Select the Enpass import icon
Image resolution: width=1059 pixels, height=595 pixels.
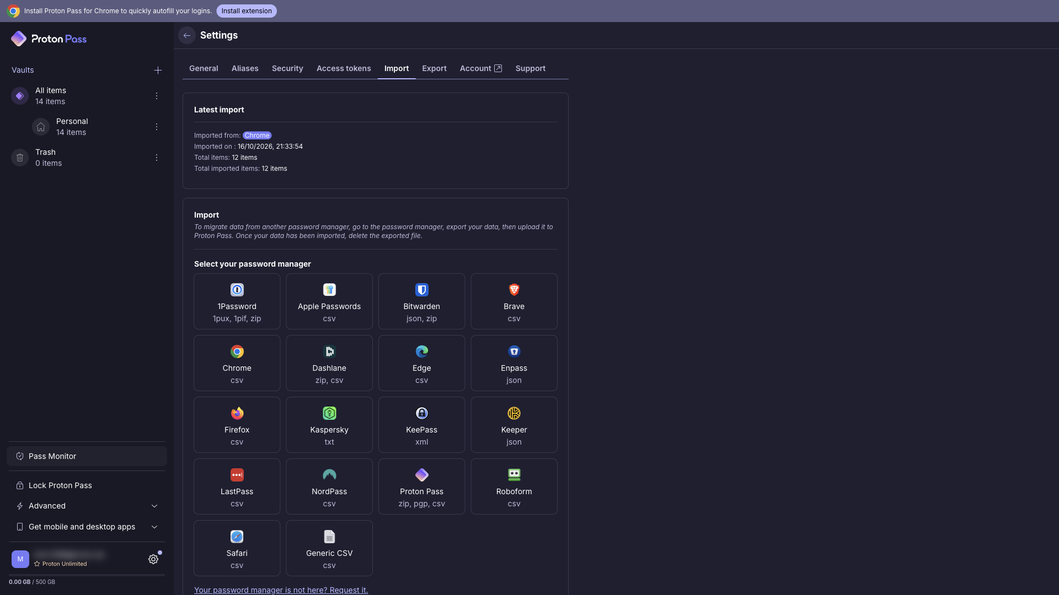pos(514,351)
